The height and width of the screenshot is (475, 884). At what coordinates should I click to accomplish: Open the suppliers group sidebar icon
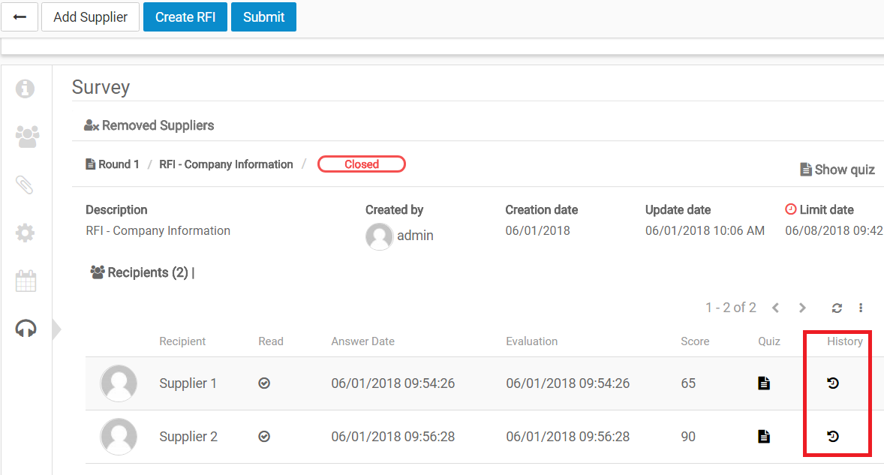coord(26,137)
